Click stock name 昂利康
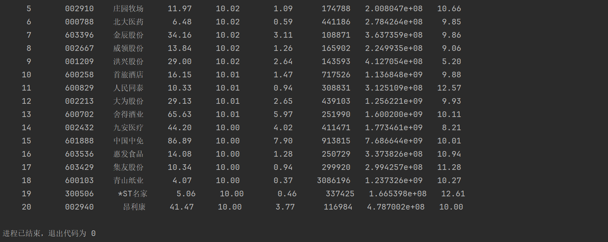Viewport: 608px width, 242px height. (x=134, y=207)
